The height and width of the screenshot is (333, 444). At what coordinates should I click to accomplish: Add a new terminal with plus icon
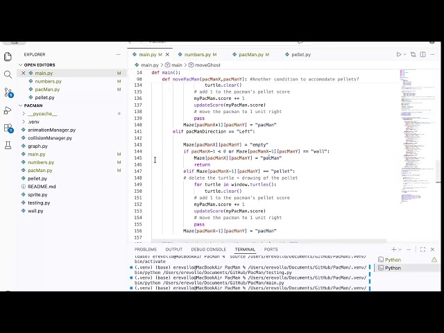point(393,249)
